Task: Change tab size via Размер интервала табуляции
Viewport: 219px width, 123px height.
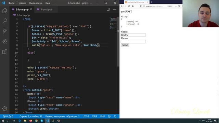Action: 62,116
